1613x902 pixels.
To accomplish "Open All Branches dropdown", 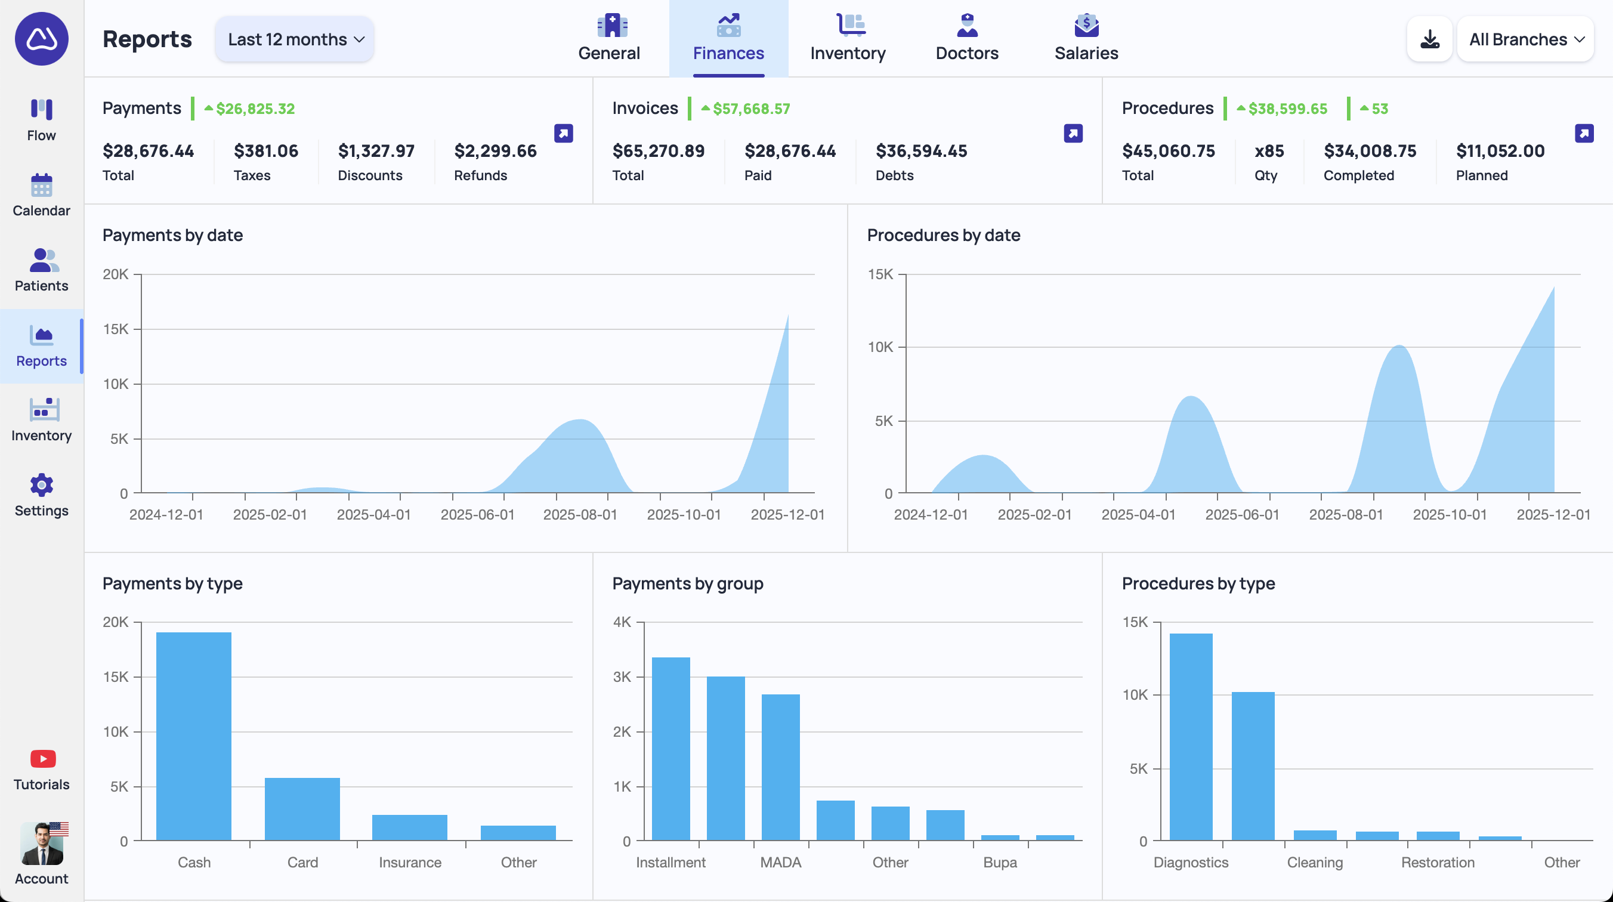I will pyautogui.click(x=1525, y=39).
